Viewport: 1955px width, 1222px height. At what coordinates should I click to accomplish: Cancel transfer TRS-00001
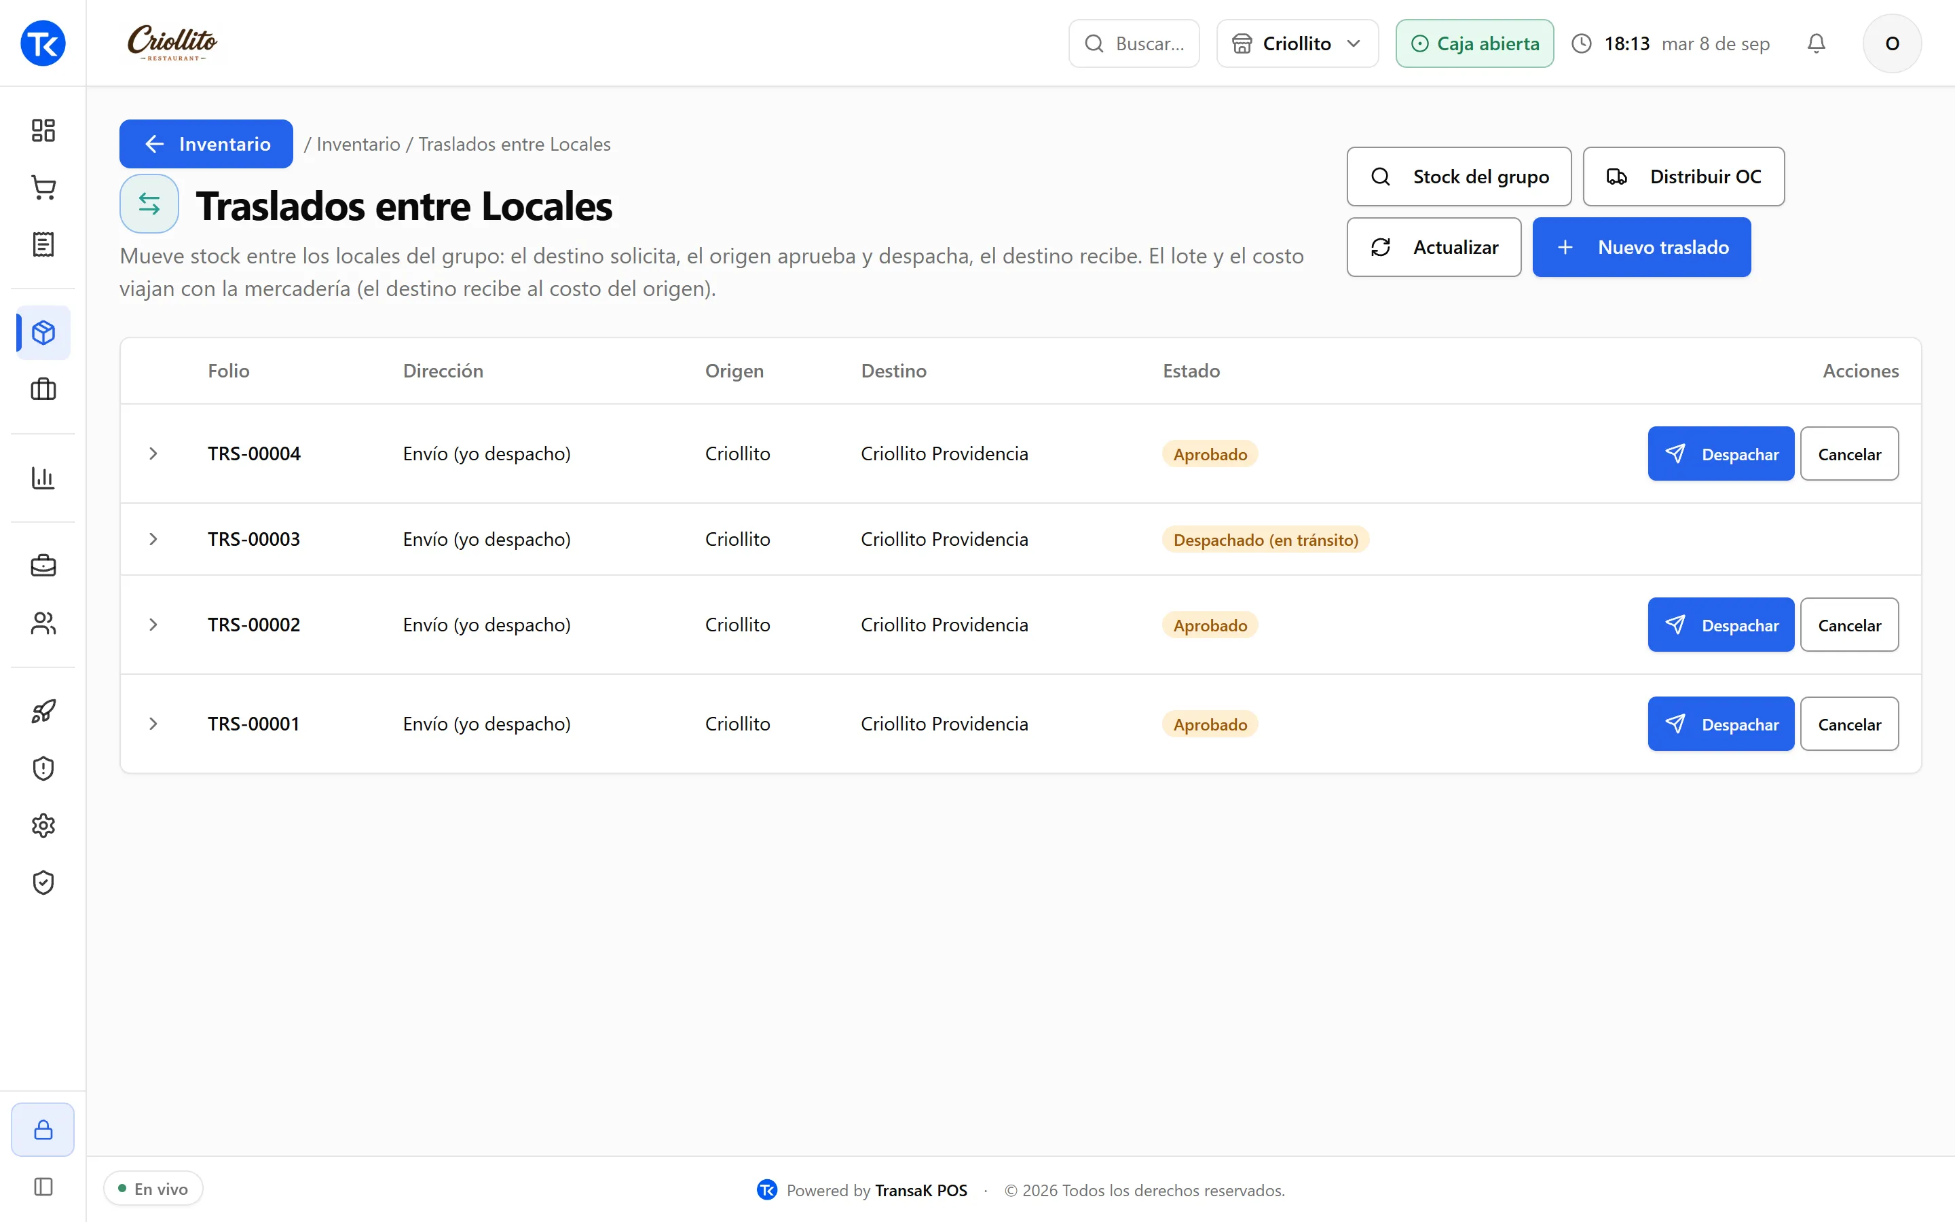(x=1849, y=723)
